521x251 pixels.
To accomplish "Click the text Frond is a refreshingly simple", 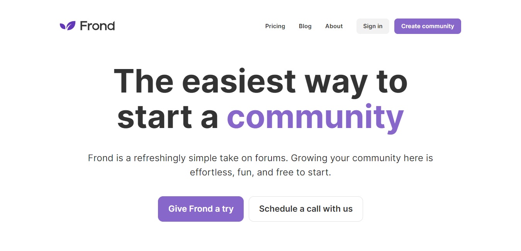I will (x=153, y=158).
